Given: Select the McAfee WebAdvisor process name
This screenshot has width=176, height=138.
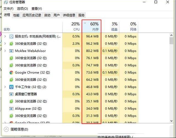Looking at the screenshot, I should tap(31, 51).
